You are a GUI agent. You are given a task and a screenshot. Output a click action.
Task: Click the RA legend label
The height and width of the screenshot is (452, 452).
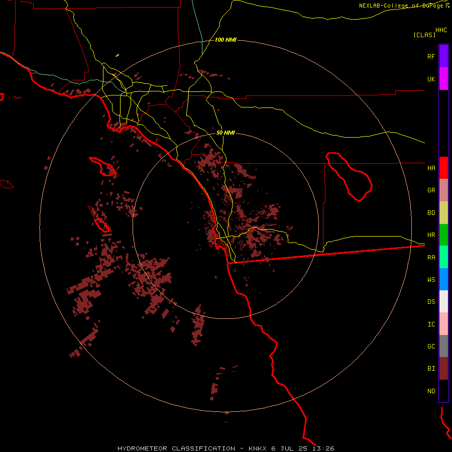(x=431, y=257)
